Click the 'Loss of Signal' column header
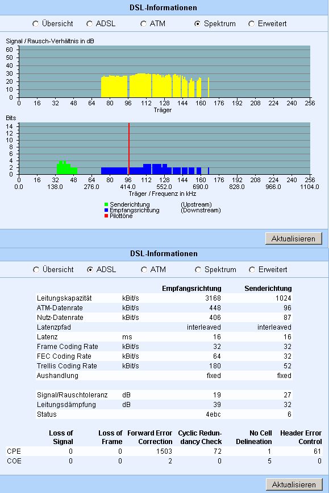Image resolution: width=329 pixels, height=493 pixels. (x=61, y=437)
